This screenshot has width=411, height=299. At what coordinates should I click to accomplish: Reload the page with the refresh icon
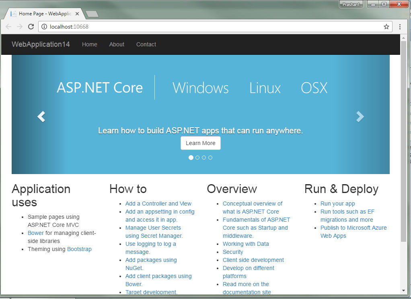(x=31, y=27)
